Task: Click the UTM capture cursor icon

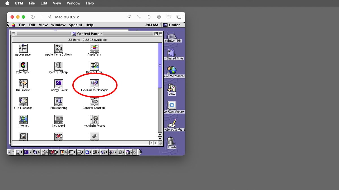Action: pyautogui.click(x=129, y=17)
